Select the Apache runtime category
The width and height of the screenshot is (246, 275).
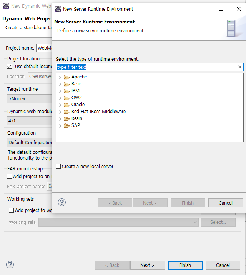coord(79,77)
